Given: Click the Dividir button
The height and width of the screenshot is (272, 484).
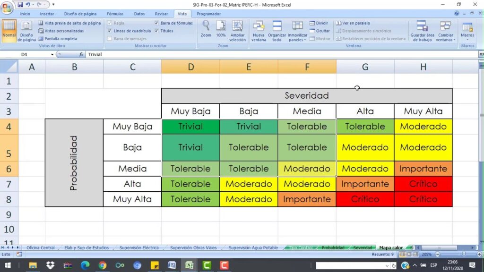Looking at the screenshot, I should (x=319, y=23).
